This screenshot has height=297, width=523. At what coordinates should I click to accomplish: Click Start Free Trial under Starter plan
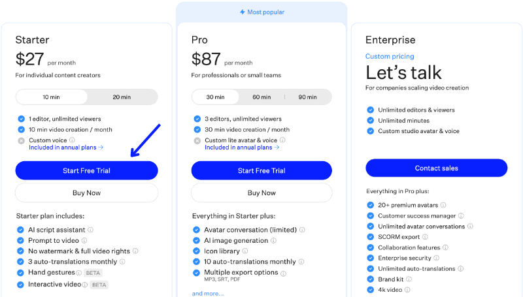point(86,170)
